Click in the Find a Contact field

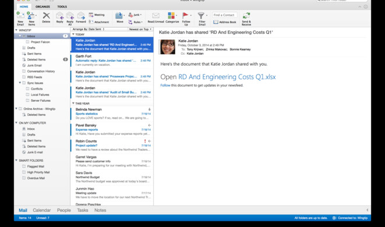[225, 15]
